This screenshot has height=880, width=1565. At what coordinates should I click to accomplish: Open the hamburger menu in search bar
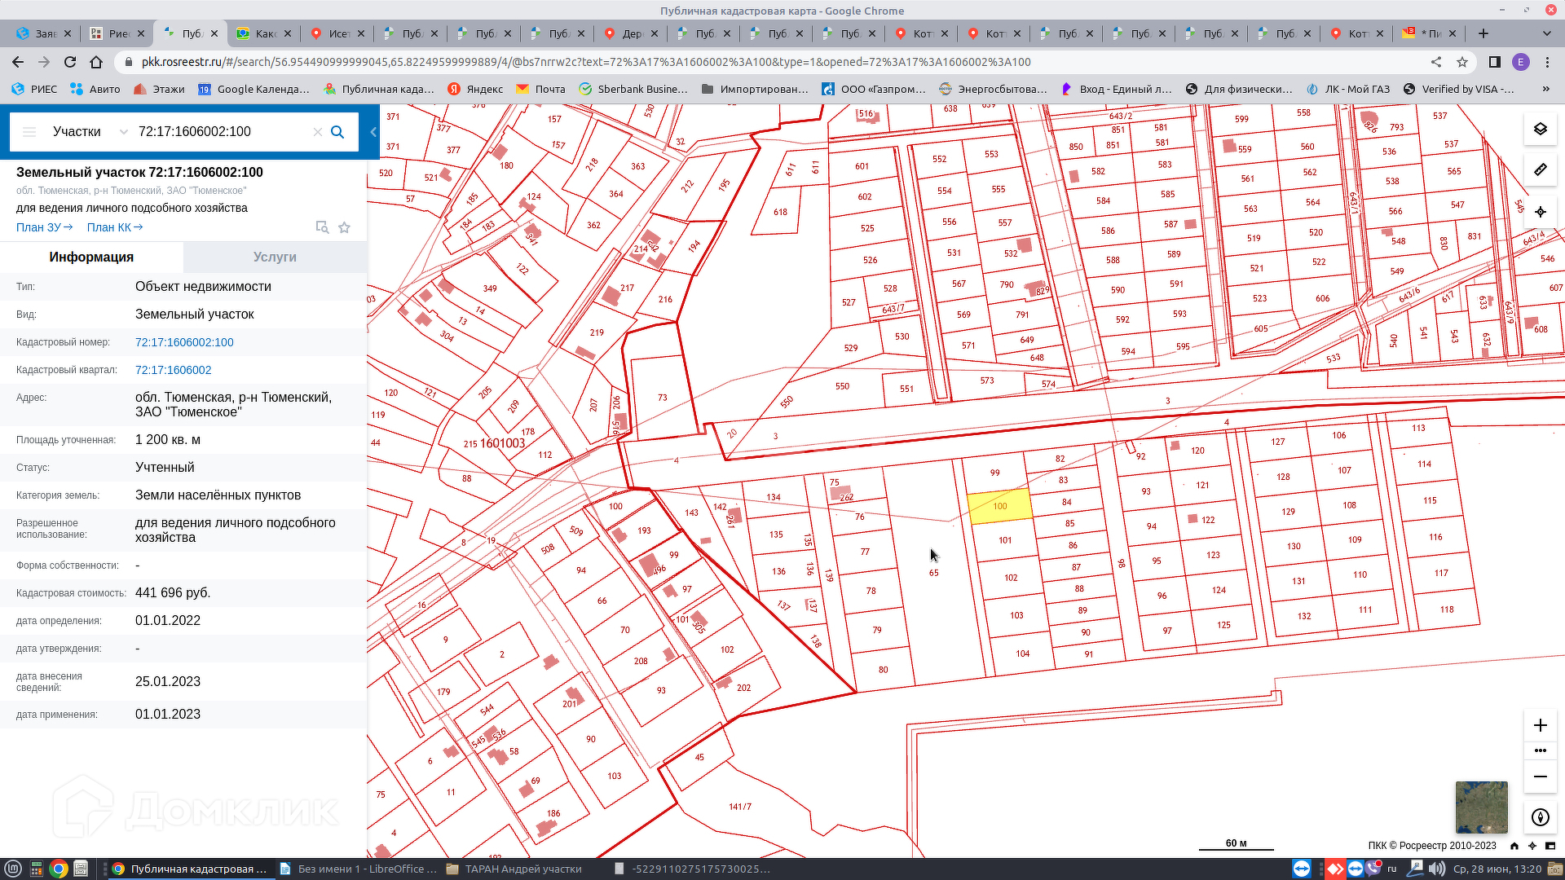(29, 132)
